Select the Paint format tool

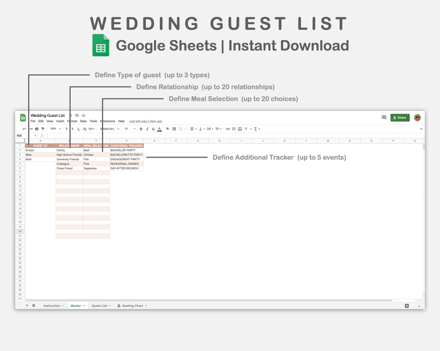[43, 129]
